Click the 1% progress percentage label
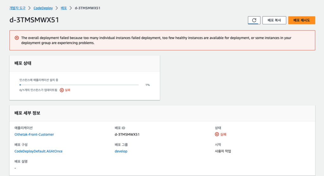 (147, 85)
